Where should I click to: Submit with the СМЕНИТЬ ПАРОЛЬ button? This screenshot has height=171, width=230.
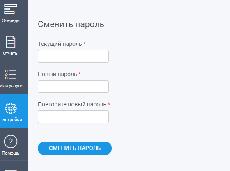tap(75, 148)
